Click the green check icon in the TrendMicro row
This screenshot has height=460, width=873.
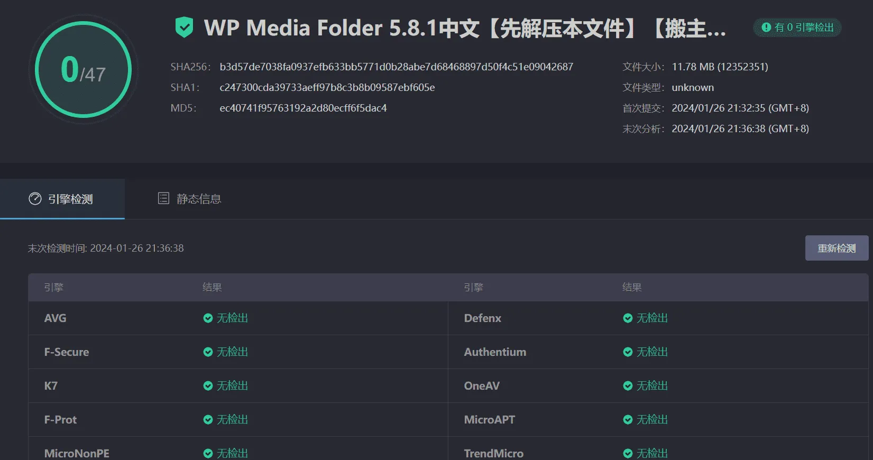pyautogui.click(x=628, y=454)
